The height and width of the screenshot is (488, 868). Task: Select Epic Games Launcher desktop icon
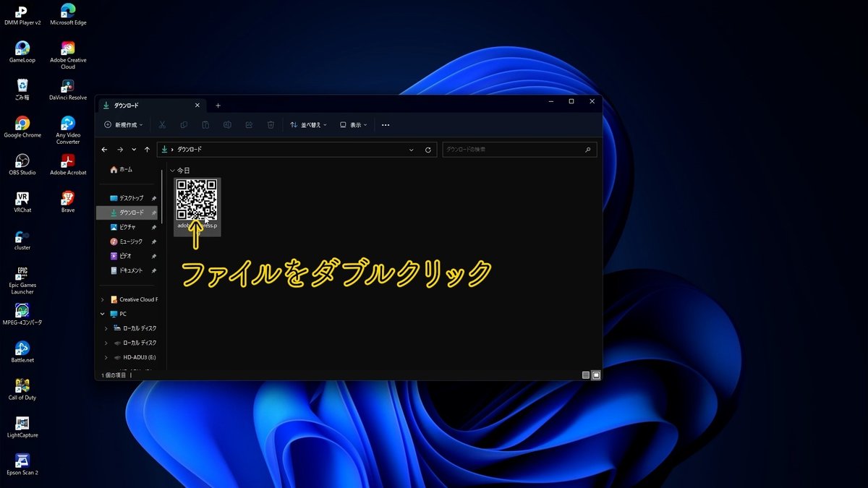pos(22,281)
